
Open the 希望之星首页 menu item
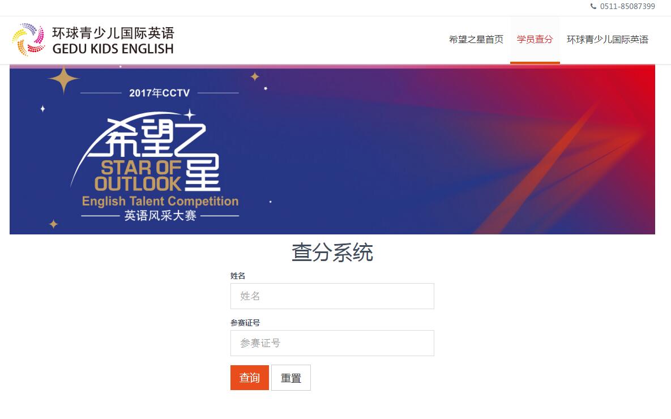[476, 40]
